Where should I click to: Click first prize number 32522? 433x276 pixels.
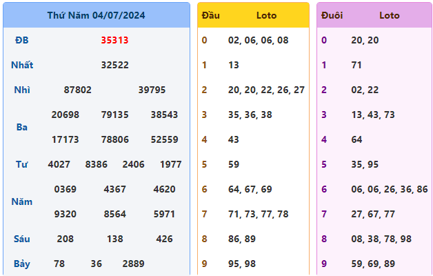[x=114, y=65]
